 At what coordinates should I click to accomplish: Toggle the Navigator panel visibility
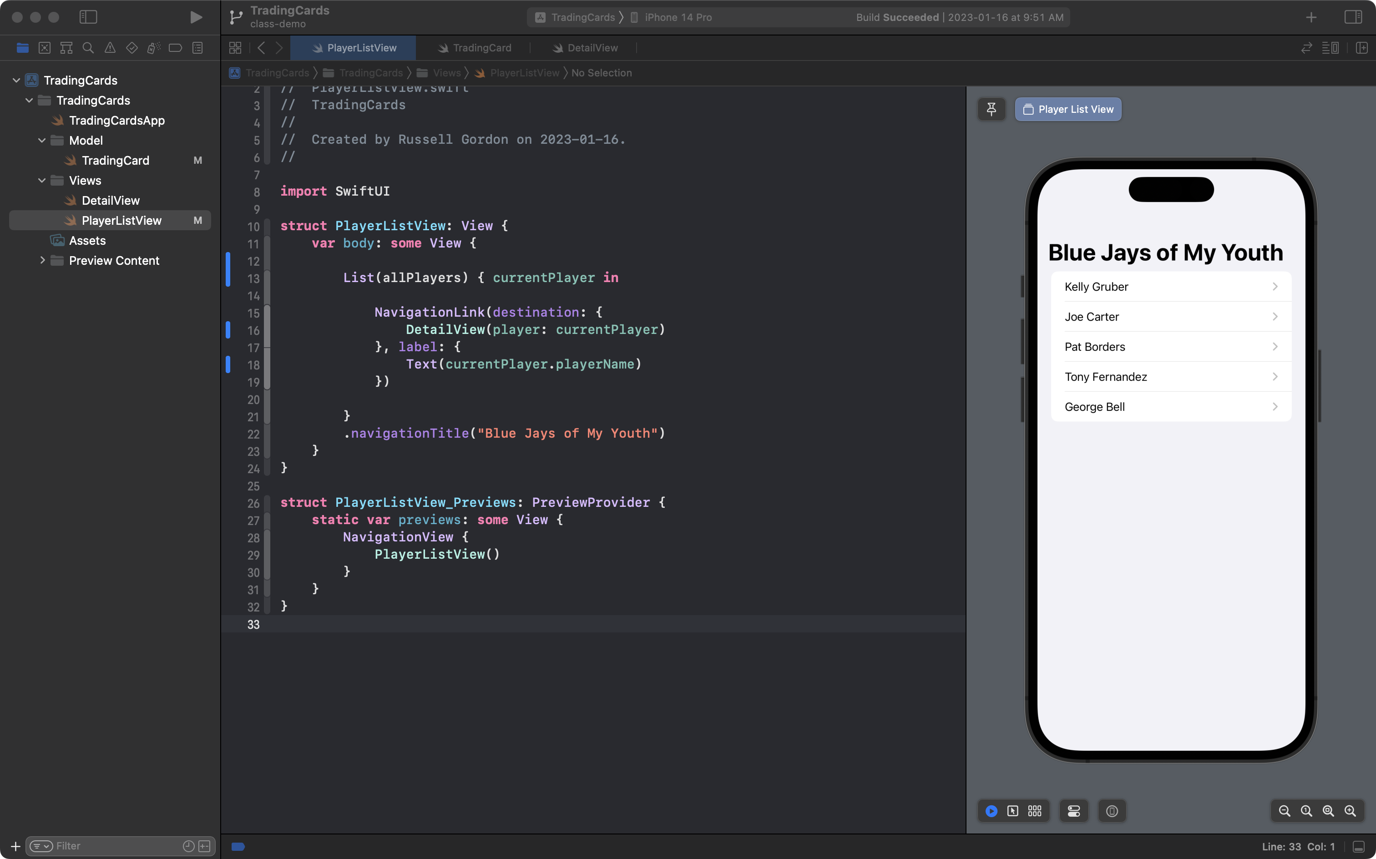tap(88, 17)
